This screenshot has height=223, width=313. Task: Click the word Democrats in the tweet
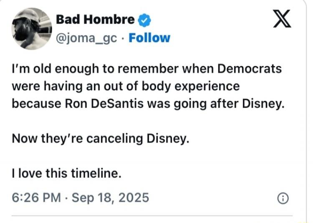pyautogui.click(x=255, y=68)
